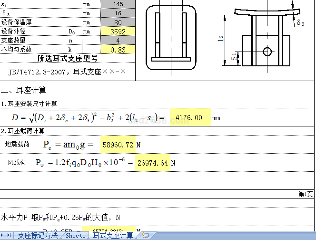Click the JB/T4712.3-2007 support model cell
Viewport: 316px width, 240px height.
click(68, 72)
